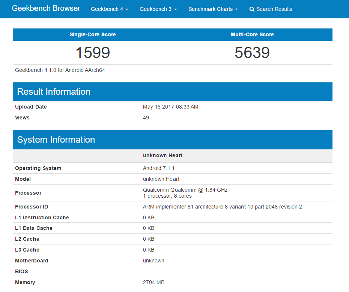This screenshot has width=349, height=292.
Task: Expand the Geekbench 3 dropdown menu
Action: click(158, 9)
